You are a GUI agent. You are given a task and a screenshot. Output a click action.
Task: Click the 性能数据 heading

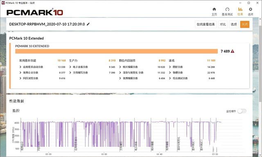point(16,101)
